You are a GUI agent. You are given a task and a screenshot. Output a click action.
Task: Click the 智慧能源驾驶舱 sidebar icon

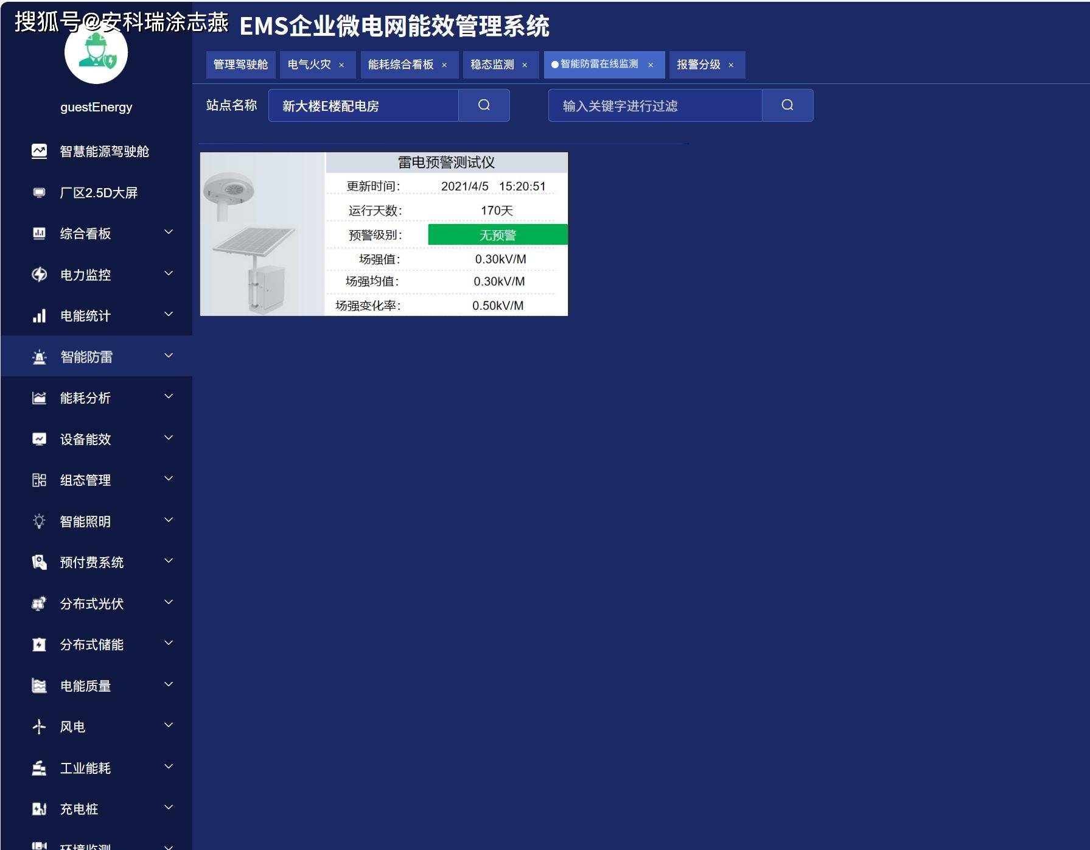tap(39, 152)
